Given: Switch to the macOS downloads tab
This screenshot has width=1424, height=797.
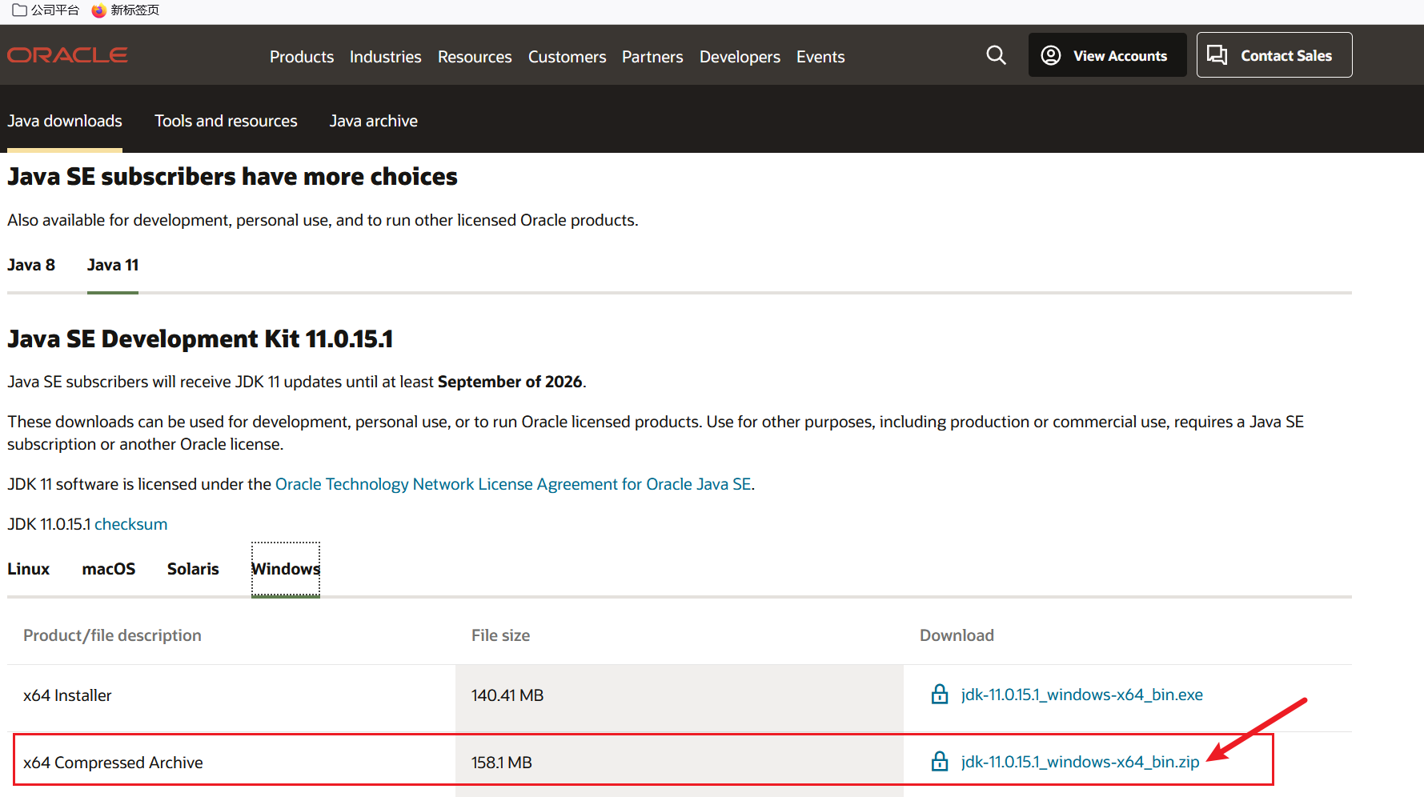Looking at the screenshot, I should 109,569.
